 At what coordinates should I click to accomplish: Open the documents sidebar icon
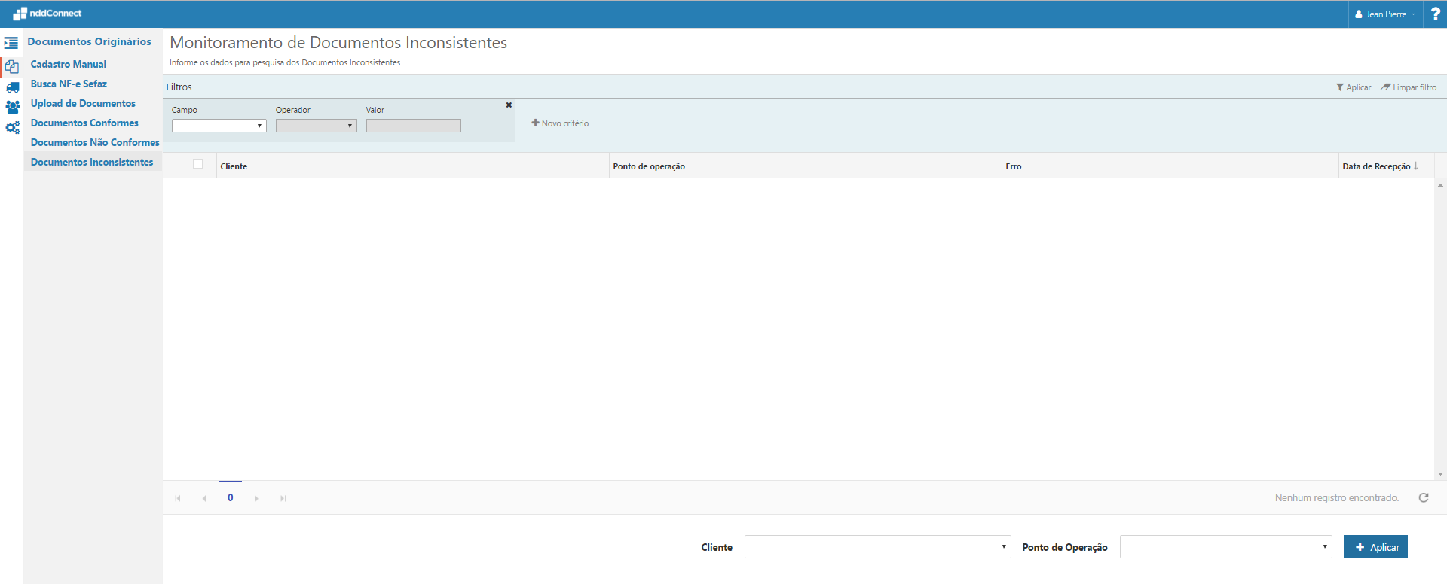coord(12,66)
